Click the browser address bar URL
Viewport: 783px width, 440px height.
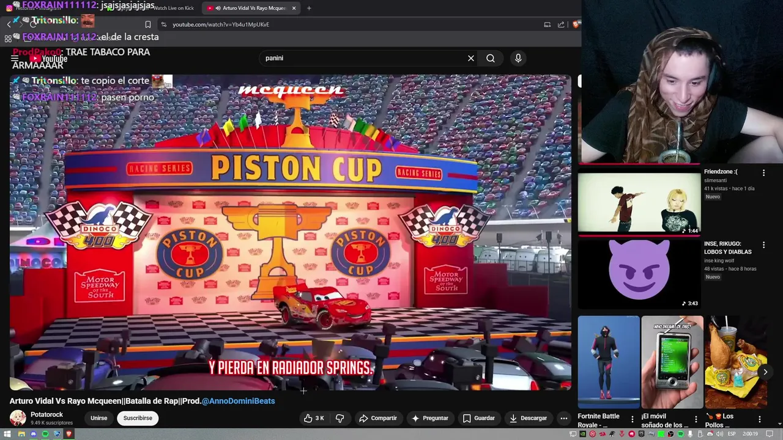point(221,24)
